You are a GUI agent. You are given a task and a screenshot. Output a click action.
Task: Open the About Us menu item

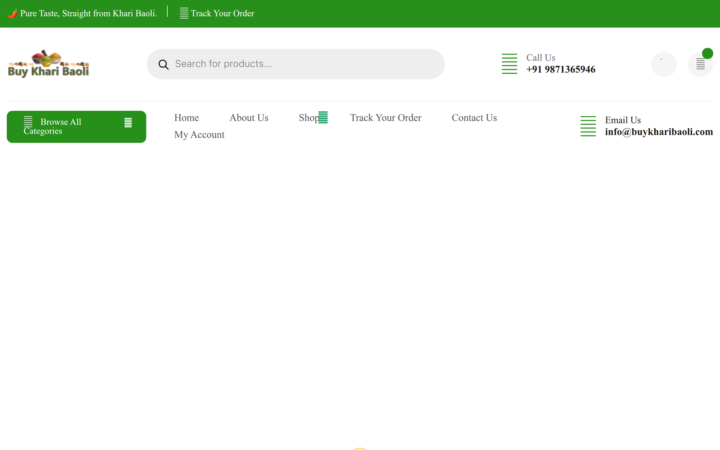(x=249, y=118)
